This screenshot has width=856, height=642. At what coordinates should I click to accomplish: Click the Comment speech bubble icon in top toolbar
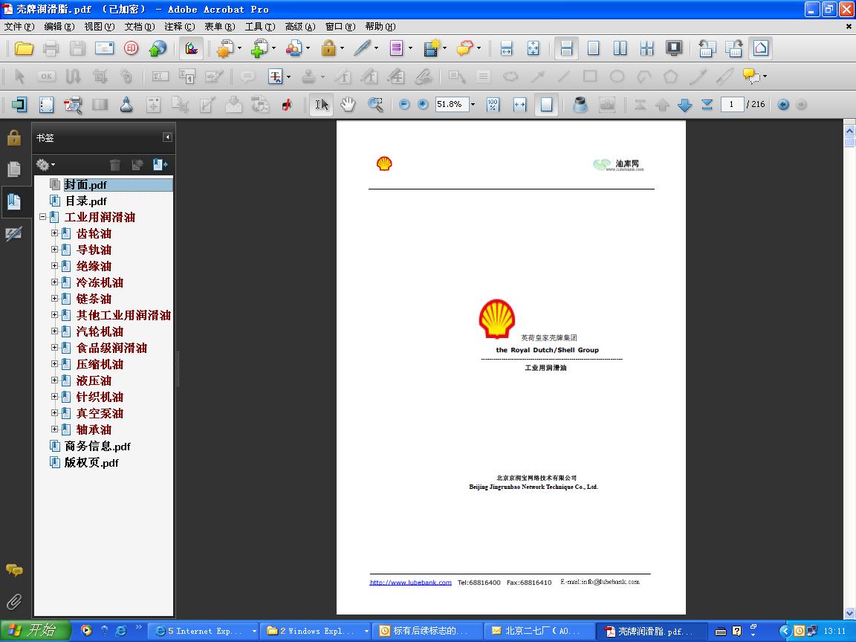(465, 48)
